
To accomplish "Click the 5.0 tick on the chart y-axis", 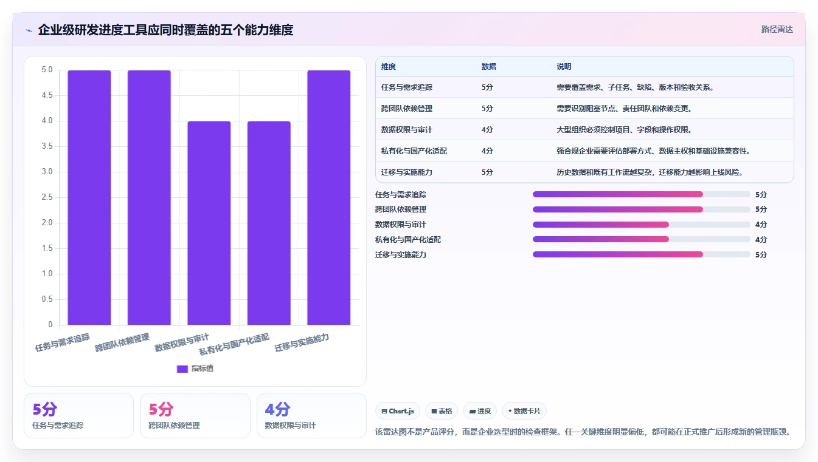I will pyautogui.click(x=47, y=70).
